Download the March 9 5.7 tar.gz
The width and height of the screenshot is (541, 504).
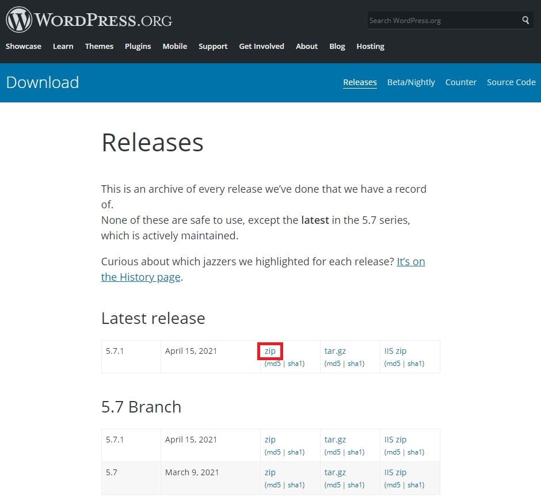coord(335,472)
